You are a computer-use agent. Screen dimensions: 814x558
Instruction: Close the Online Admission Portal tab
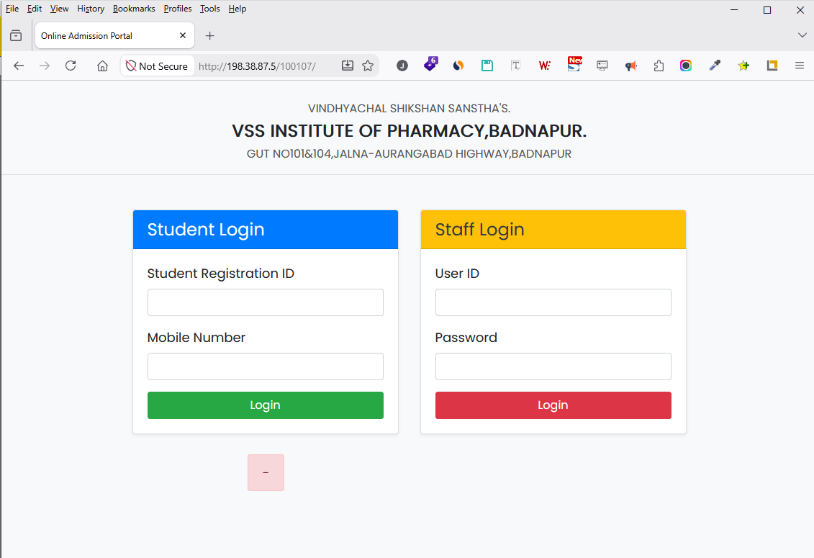tap(183, 35)
